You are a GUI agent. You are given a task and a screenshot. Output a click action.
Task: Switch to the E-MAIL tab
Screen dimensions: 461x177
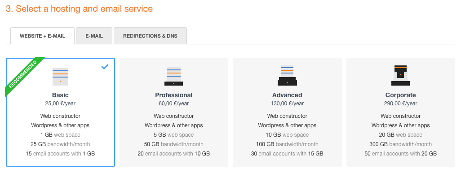[x=94, y=36]
